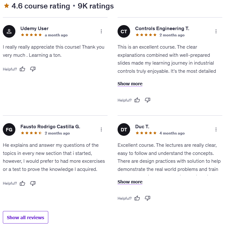Thumbs up Fausto Rodrigo Castilla G. review
227x227 pixels.
tap(23, 183)
